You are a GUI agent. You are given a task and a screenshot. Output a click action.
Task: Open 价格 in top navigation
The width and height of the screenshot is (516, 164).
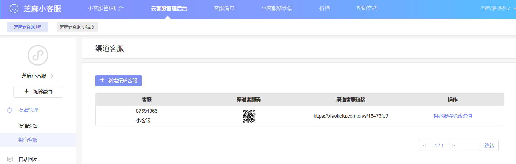tap(324, 9)
